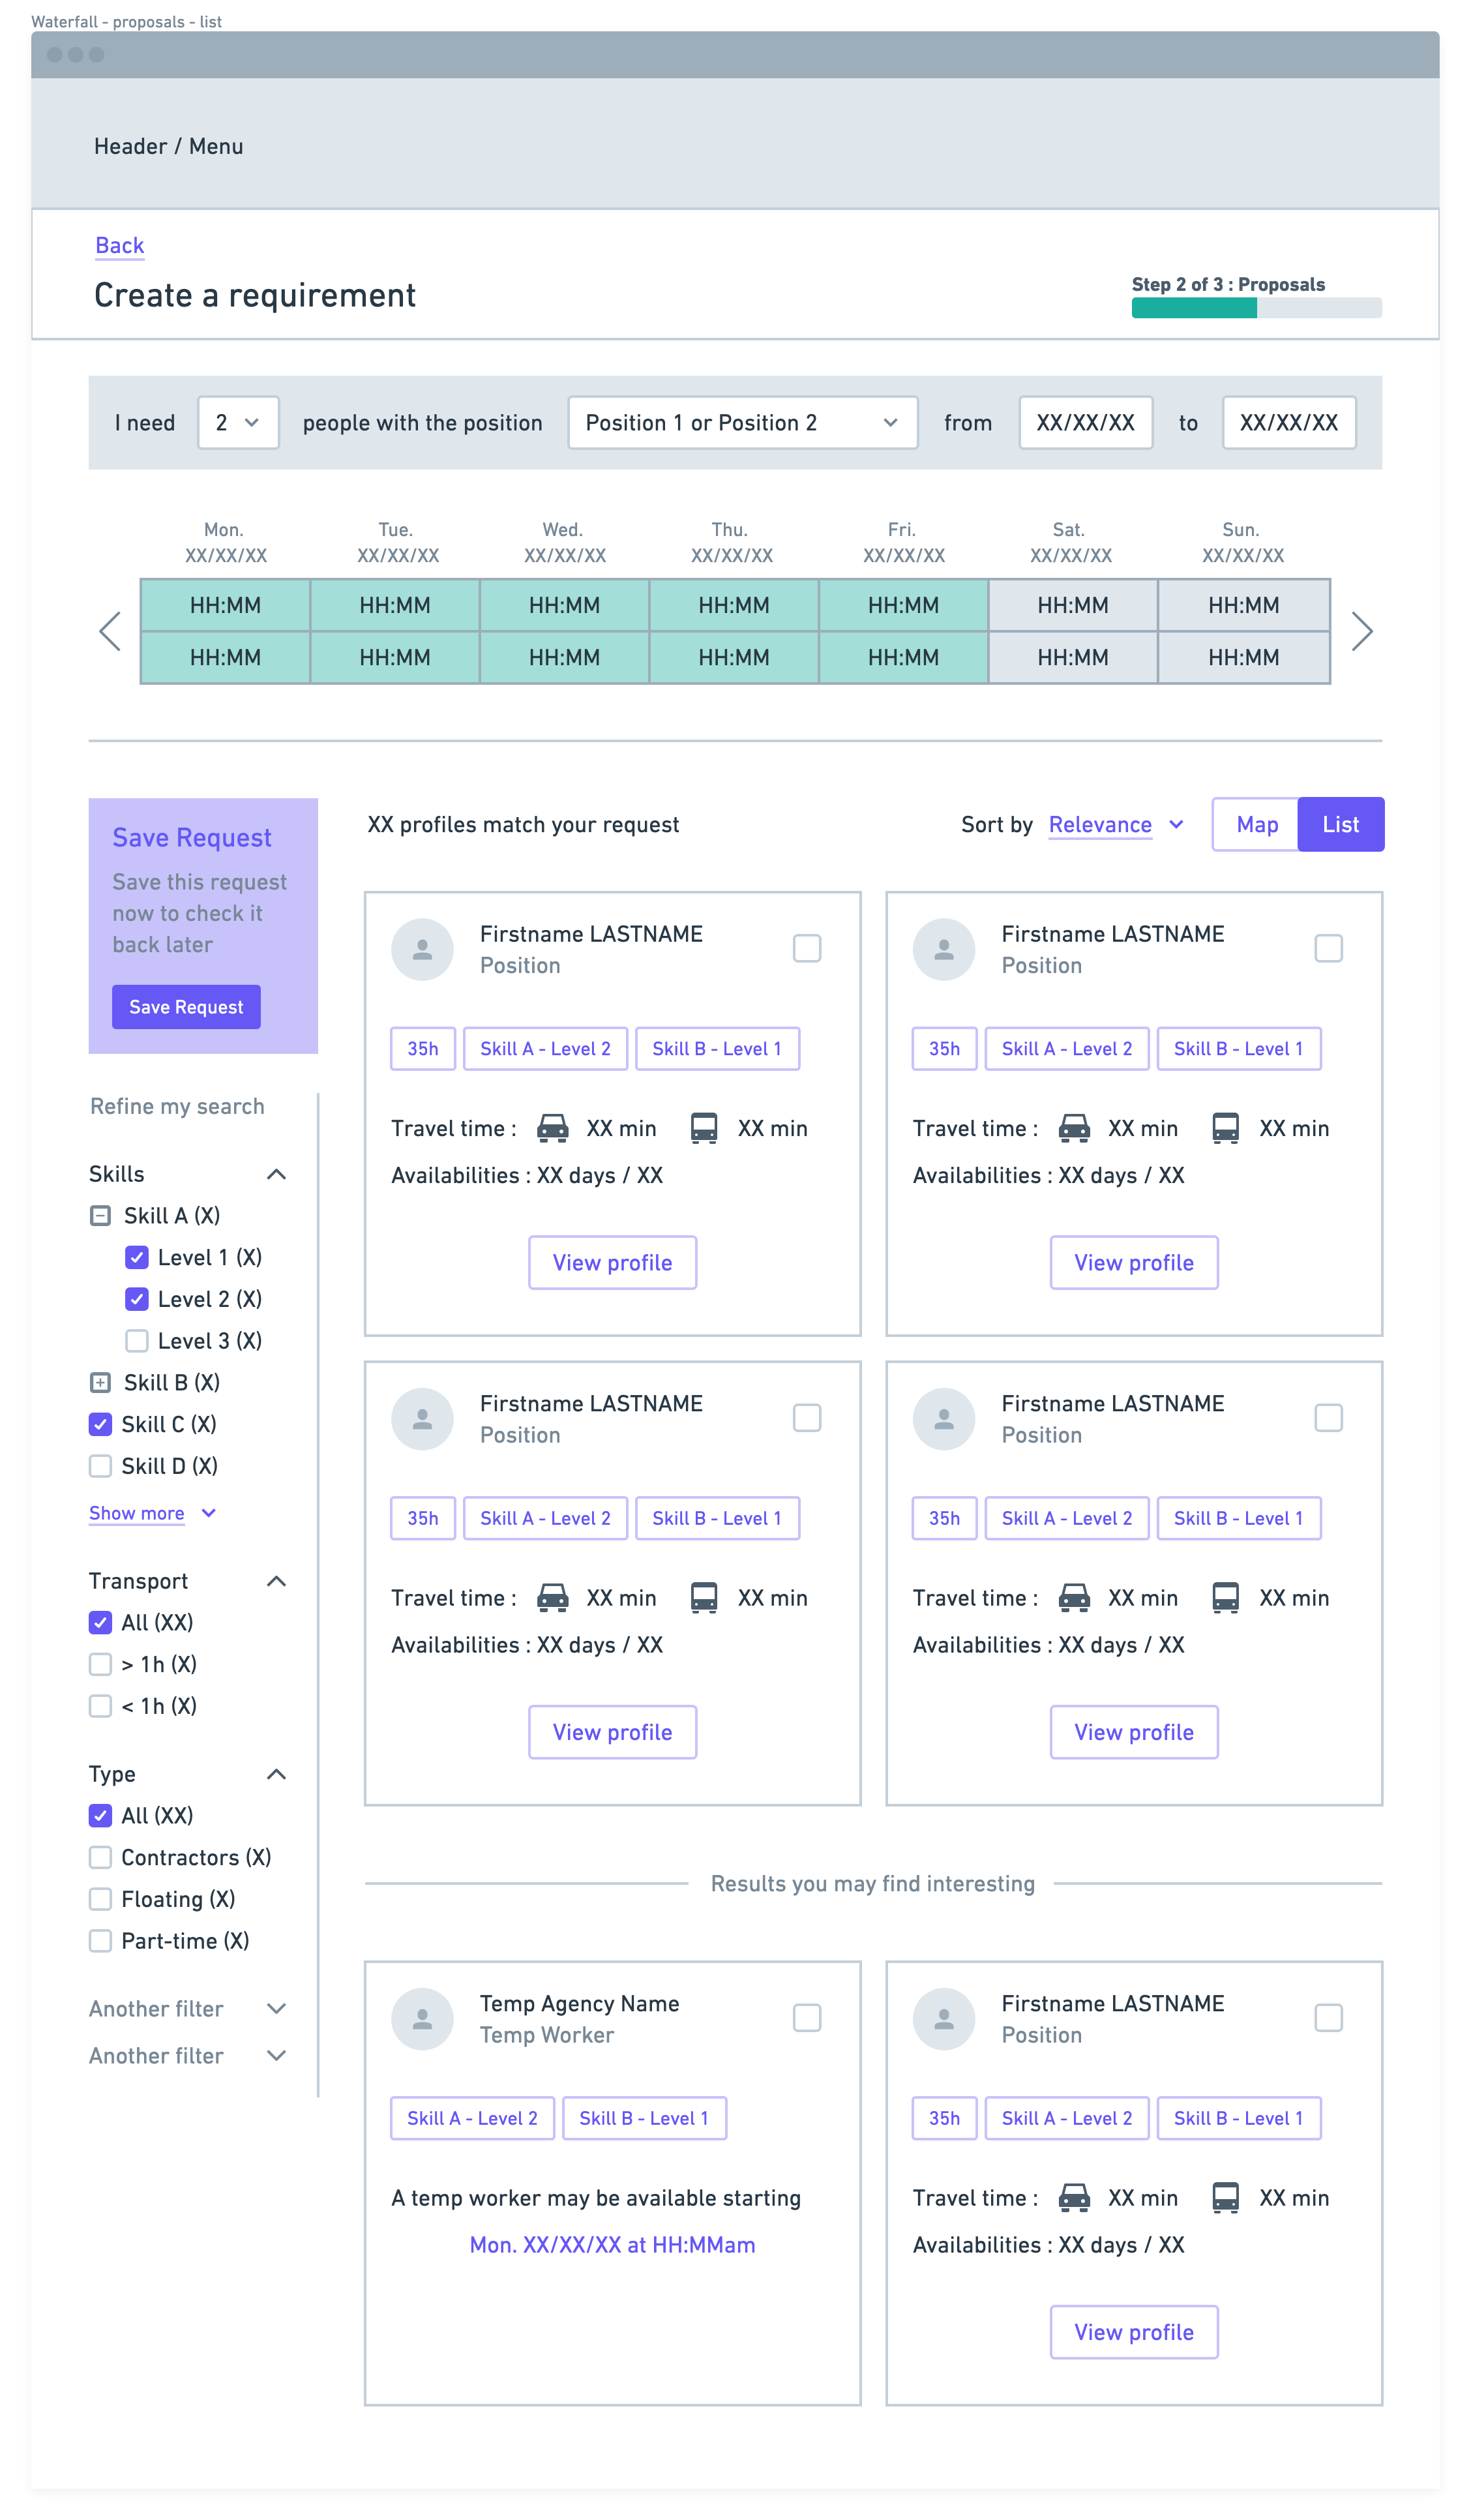Open the Position 1 or Position 2 dropdown

(x=742, y=423)
